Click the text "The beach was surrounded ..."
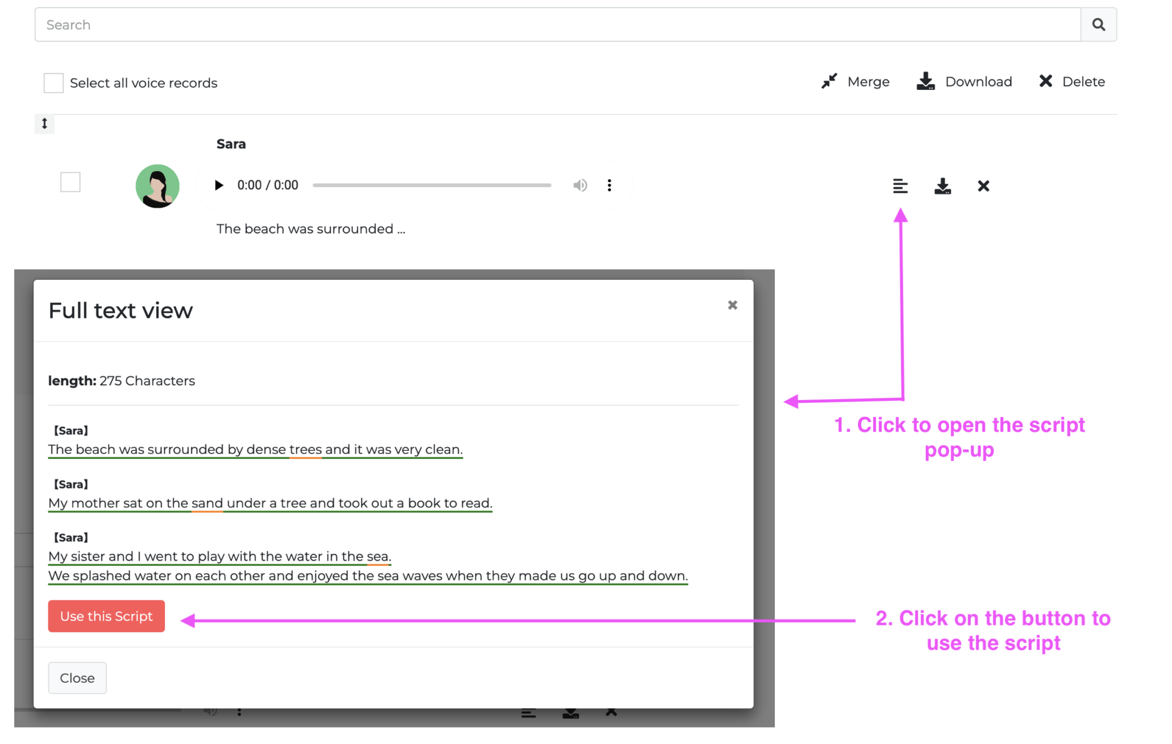The height and width of the screenshot is (744, 1172). tap(311, 229)
